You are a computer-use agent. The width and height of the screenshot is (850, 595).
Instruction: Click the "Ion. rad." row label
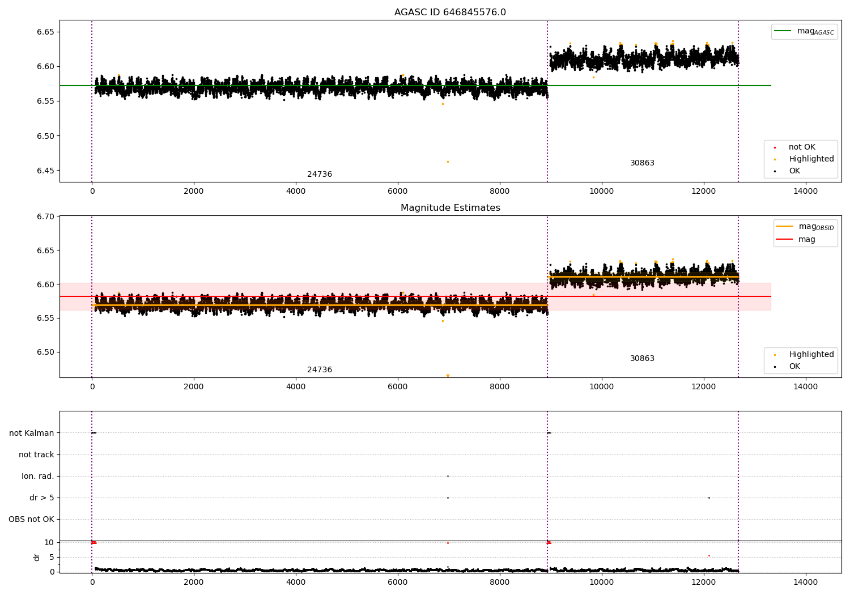click(38, 476)
